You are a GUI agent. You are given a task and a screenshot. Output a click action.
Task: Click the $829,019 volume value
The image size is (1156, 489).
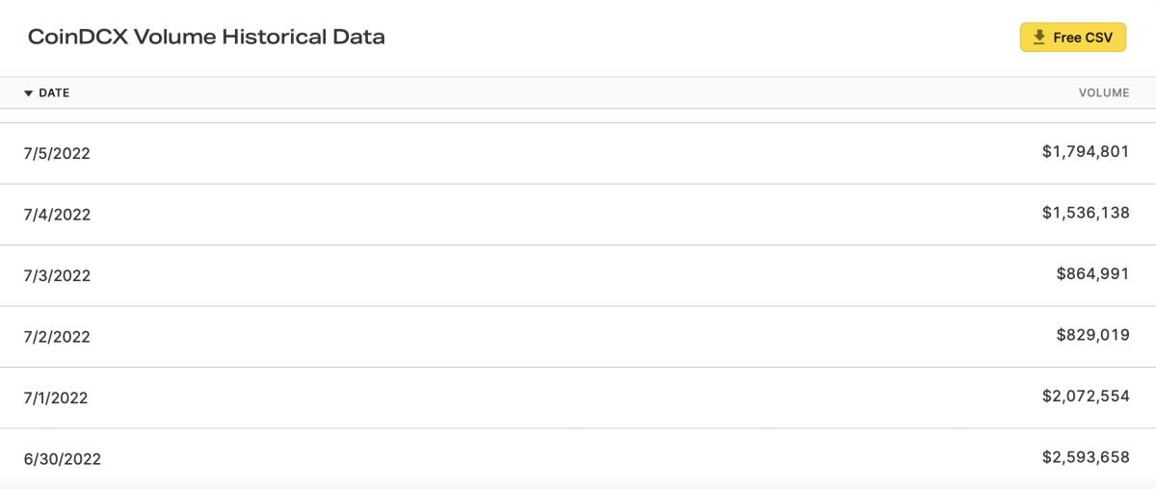pos(1092,335)
